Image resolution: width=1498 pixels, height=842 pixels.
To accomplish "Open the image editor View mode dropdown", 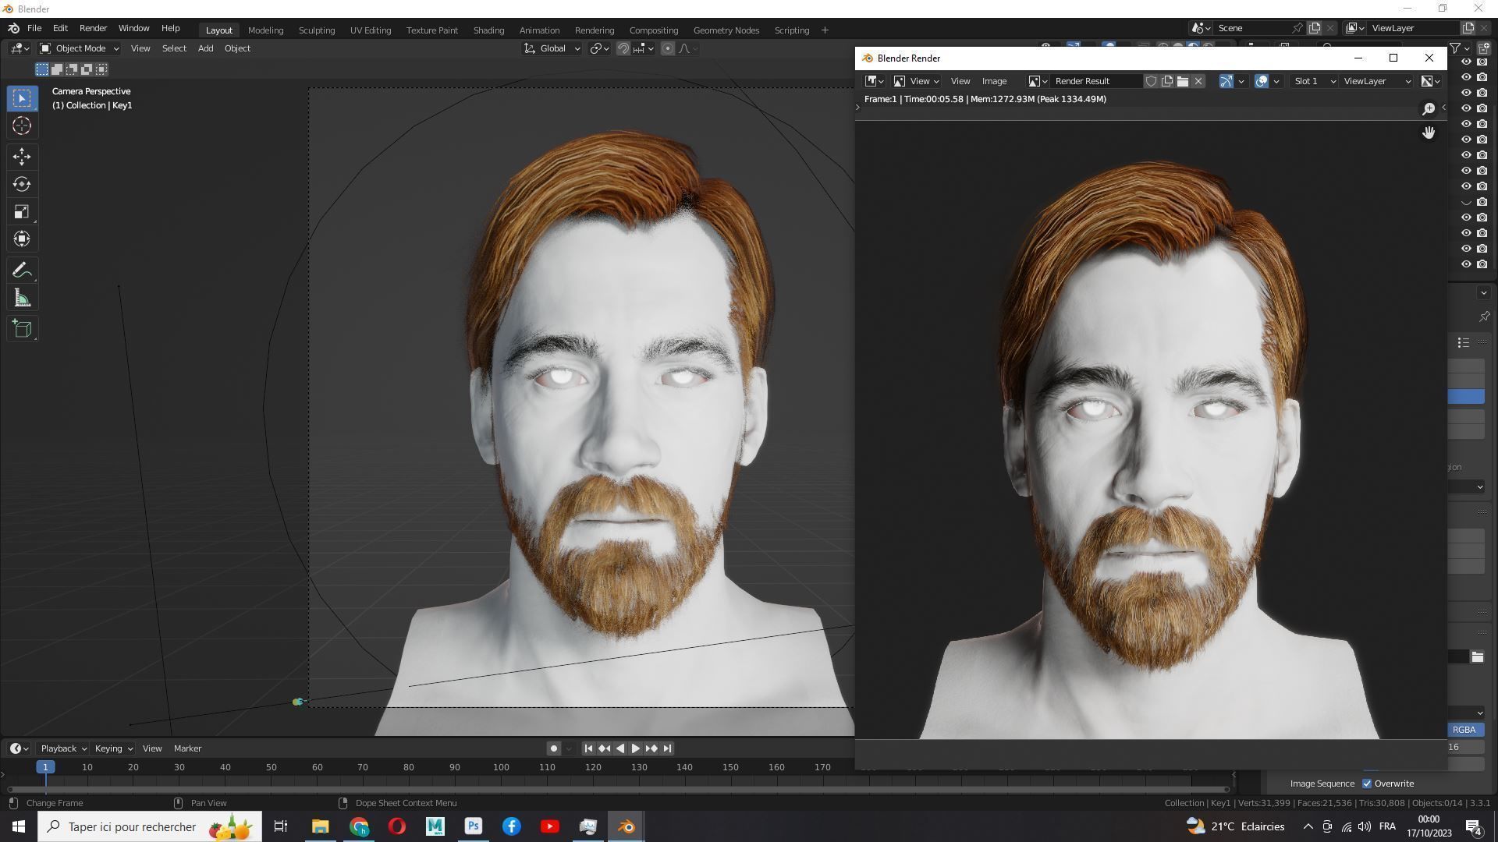I will coord(916,81).
